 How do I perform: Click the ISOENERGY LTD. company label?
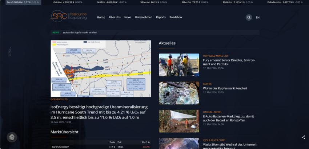tap(59, 100)
